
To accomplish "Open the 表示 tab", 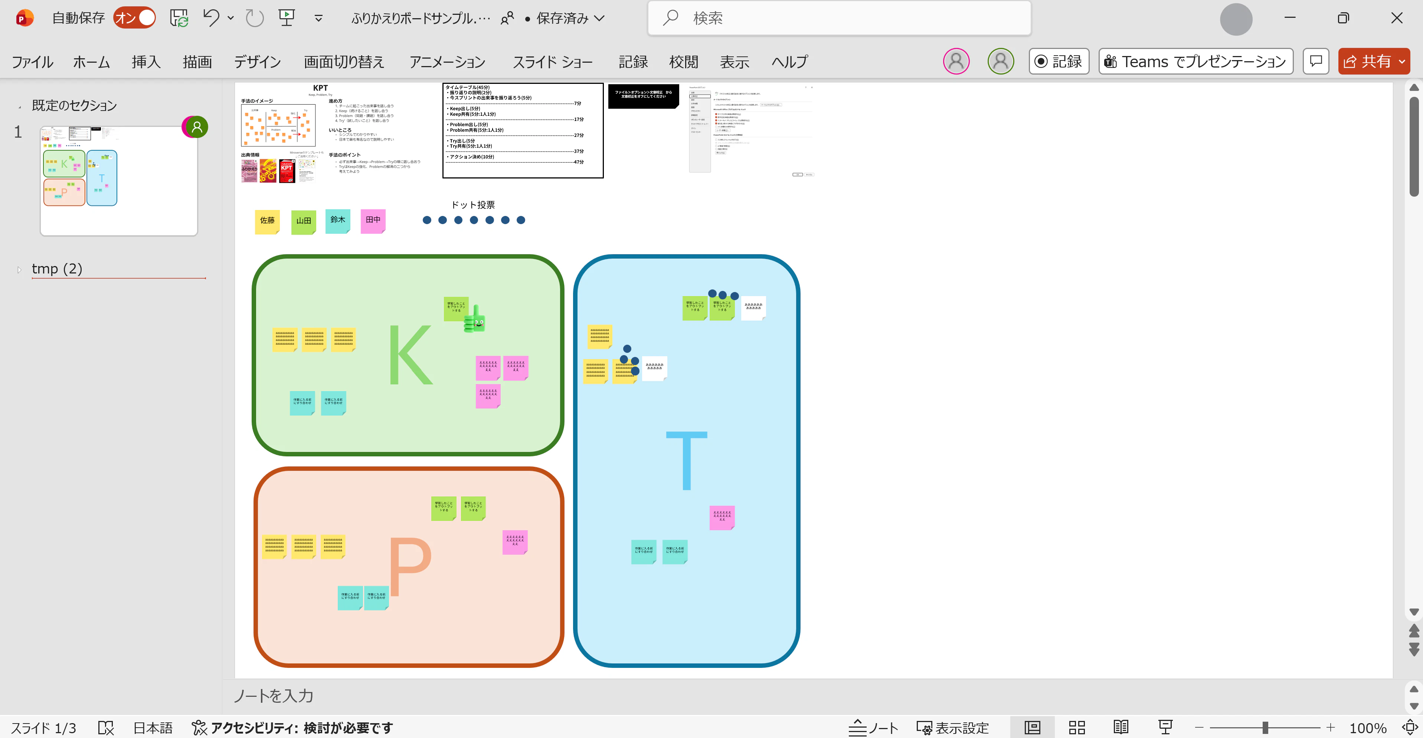I will coord(735,61).
